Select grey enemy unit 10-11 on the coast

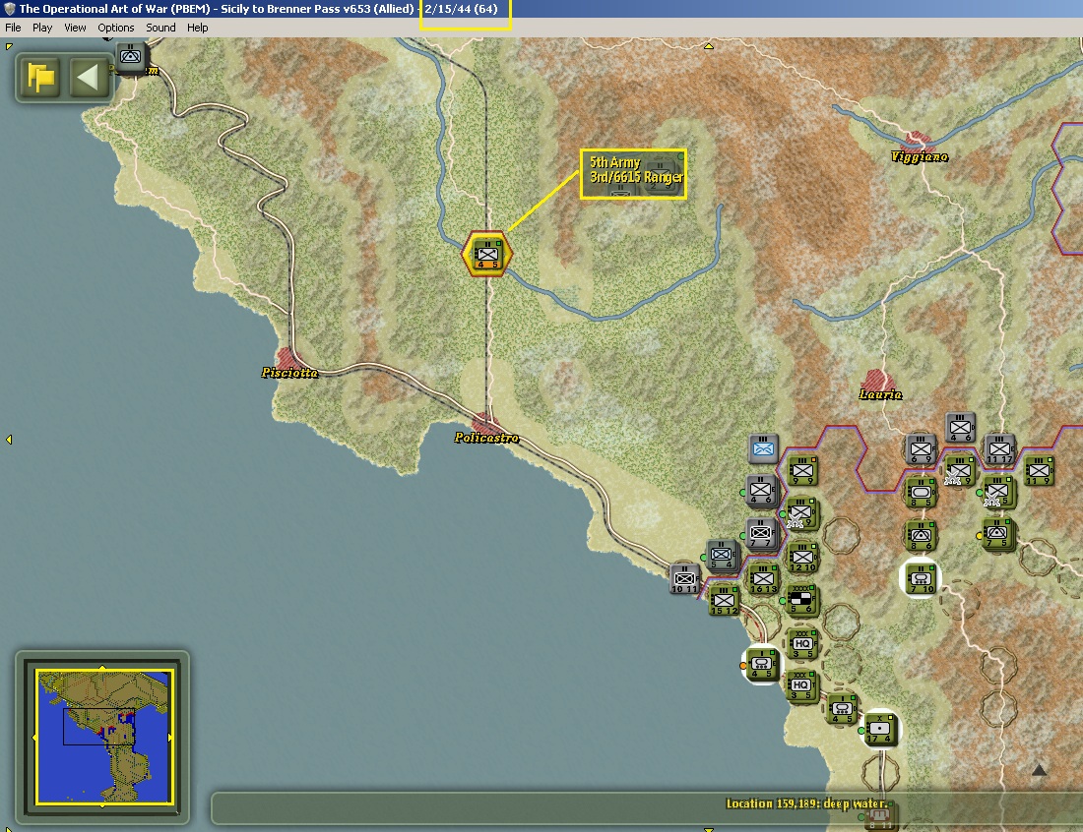[684, 578]
